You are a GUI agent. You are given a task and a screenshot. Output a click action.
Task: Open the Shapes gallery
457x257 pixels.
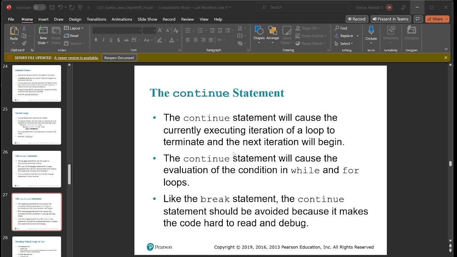[259, 33]
